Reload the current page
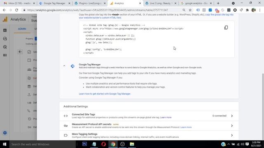This screenshot has height=148, width=264. (16, 10)
